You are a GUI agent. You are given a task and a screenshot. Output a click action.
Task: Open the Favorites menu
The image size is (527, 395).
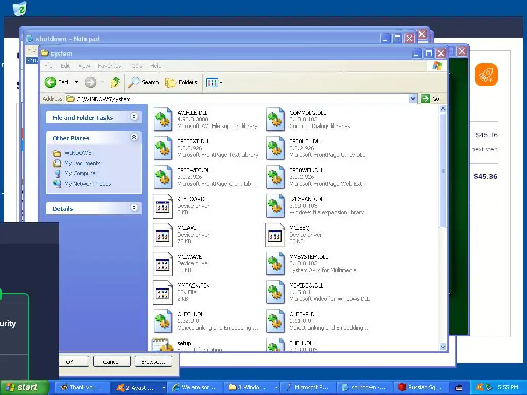pos(109,66)
